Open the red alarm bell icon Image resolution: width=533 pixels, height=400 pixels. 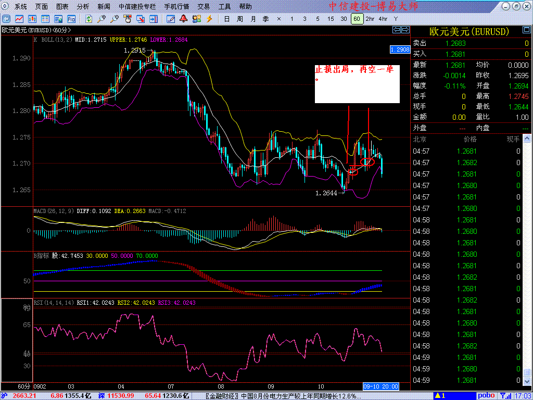point(184,19)
